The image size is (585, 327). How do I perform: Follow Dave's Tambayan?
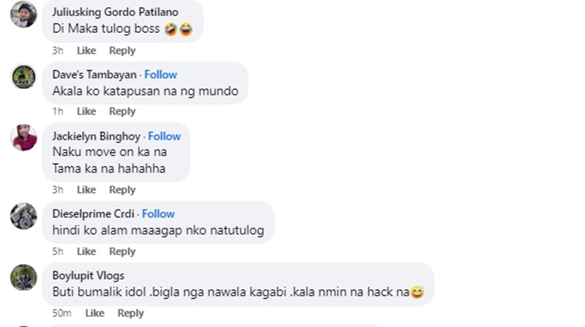(161, 75)
